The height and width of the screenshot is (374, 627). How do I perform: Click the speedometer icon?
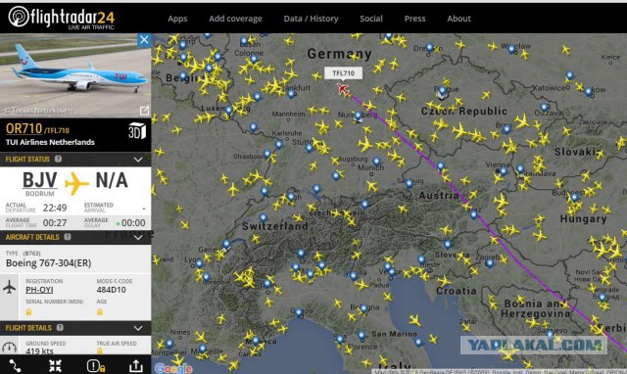(9, 348)
